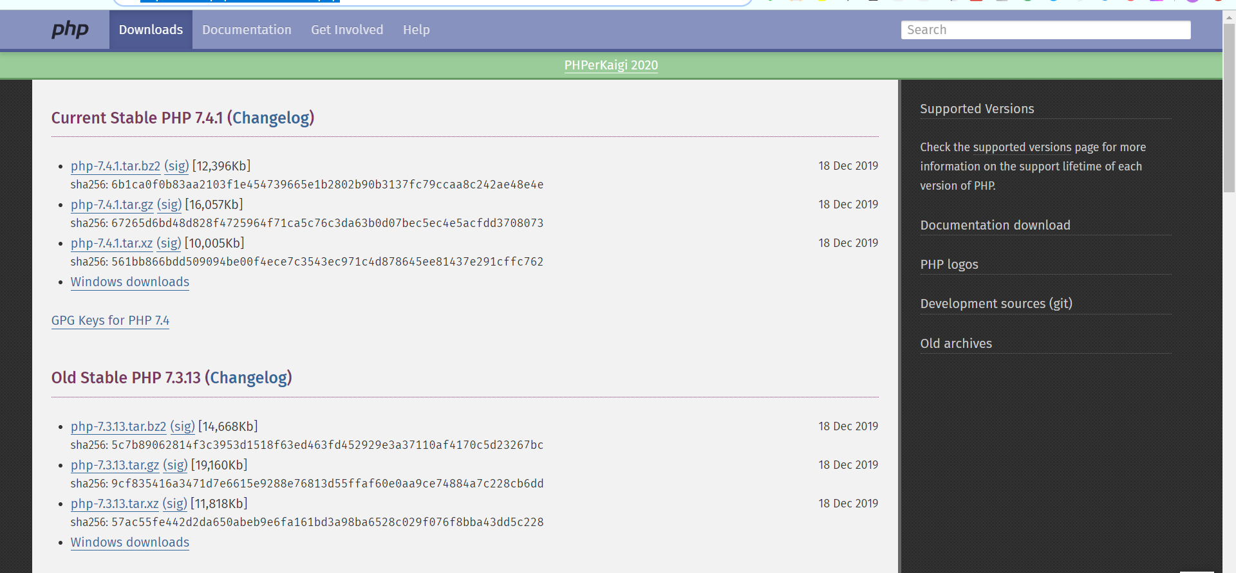The image size is (1236, 573).
Task: Click the [11,818Kb] file size text
Action: point(219,504)
